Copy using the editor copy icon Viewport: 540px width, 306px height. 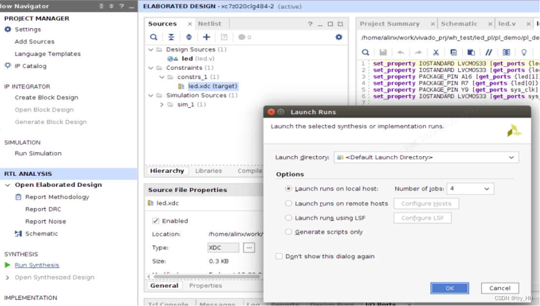coord(454,52)
